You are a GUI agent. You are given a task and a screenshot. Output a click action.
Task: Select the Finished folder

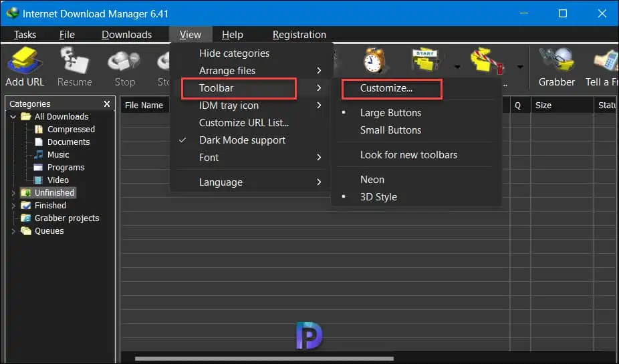pyautogui.click(x=50, y=206)
